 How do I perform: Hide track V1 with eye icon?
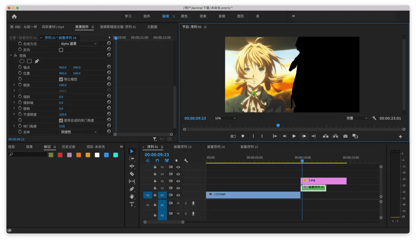pos(178,195)
